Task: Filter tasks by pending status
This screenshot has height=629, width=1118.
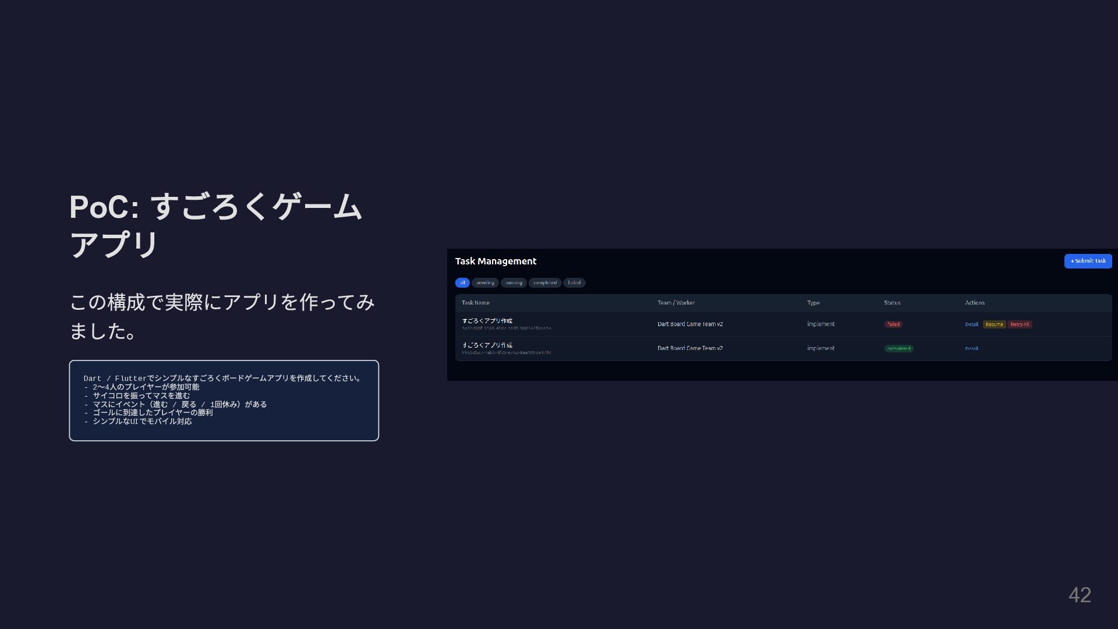Action: point(485,282)
